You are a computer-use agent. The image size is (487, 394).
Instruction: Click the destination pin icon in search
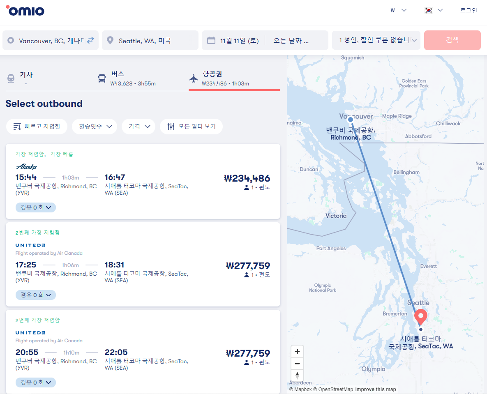(x=110, y=40)
